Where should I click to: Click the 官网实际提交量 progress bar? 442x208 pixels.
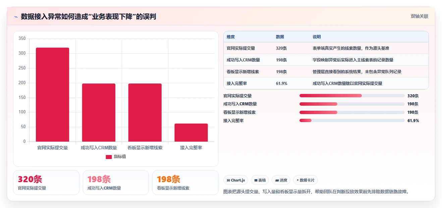tap(352, 96)
